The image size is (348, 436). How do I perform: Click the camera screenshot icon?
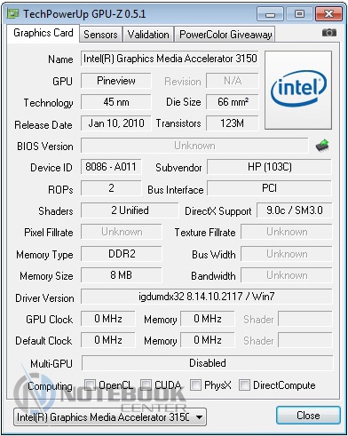(329, 32)
